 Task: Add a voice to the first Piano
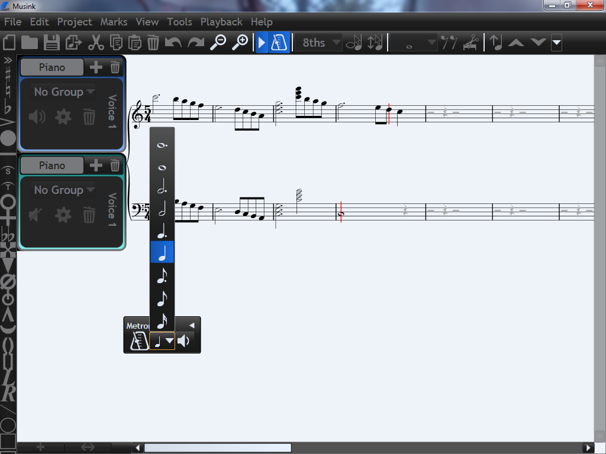pyautogui.click(x=96, y=67)
